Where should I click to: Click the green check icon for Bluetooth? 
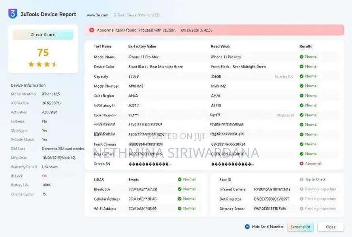[x=179, y=189]
